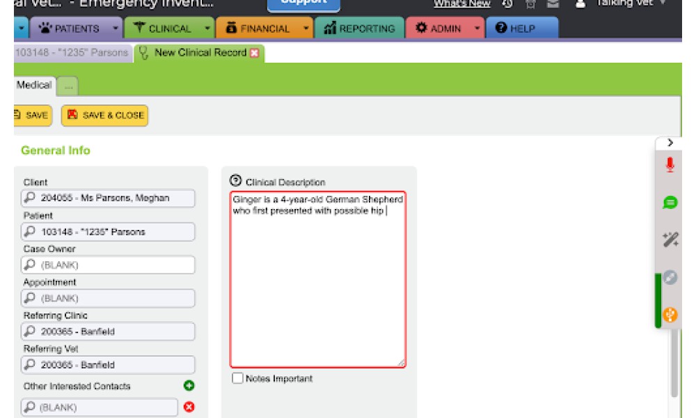This screenshot has width=696, height=418.
Task: Click the blue Support button
Action: (x=303, y=4)
